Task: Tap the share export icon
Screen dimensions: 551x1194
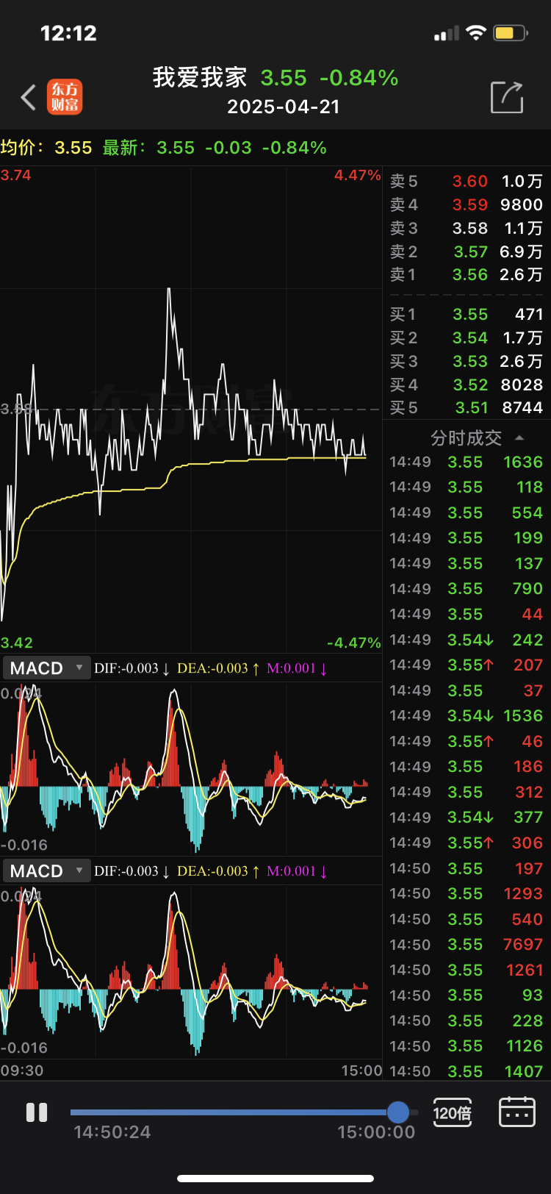Action: click(507, 97)
